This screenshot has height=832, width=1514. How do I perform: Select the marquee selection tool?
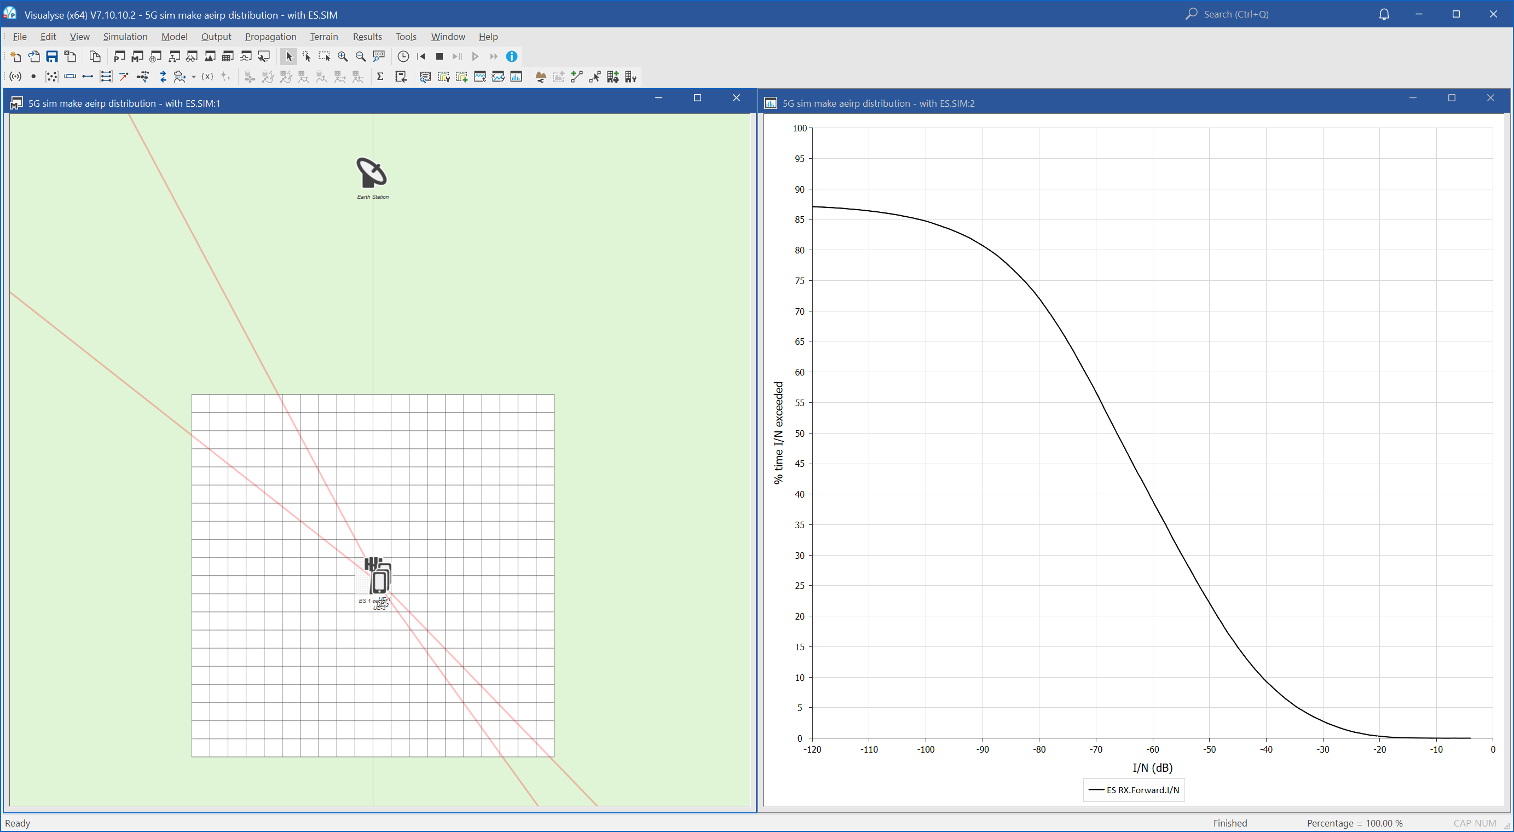[325, 56]
